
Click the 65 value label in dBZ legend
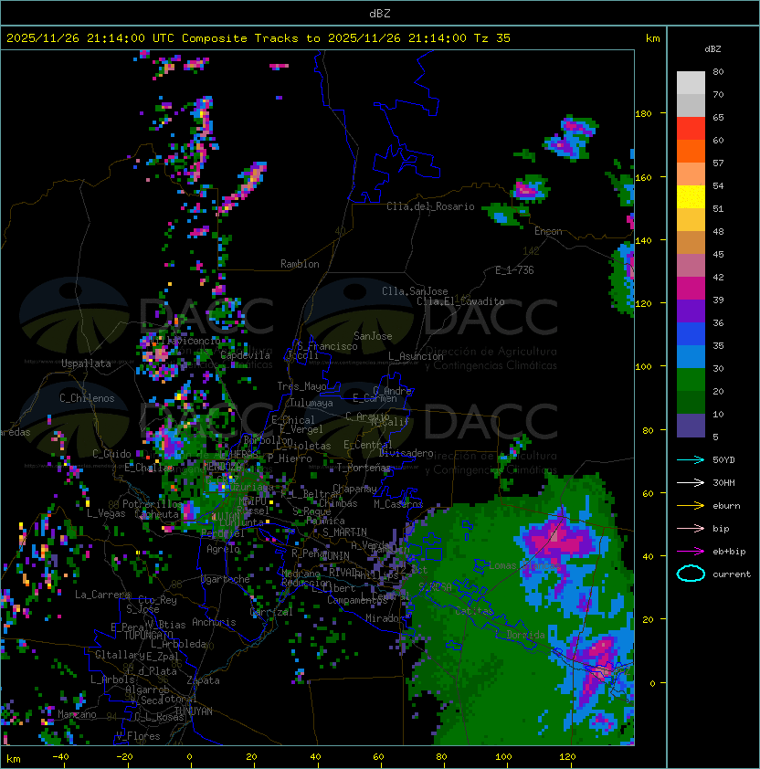pyautogui.click(x=718, y=117)
